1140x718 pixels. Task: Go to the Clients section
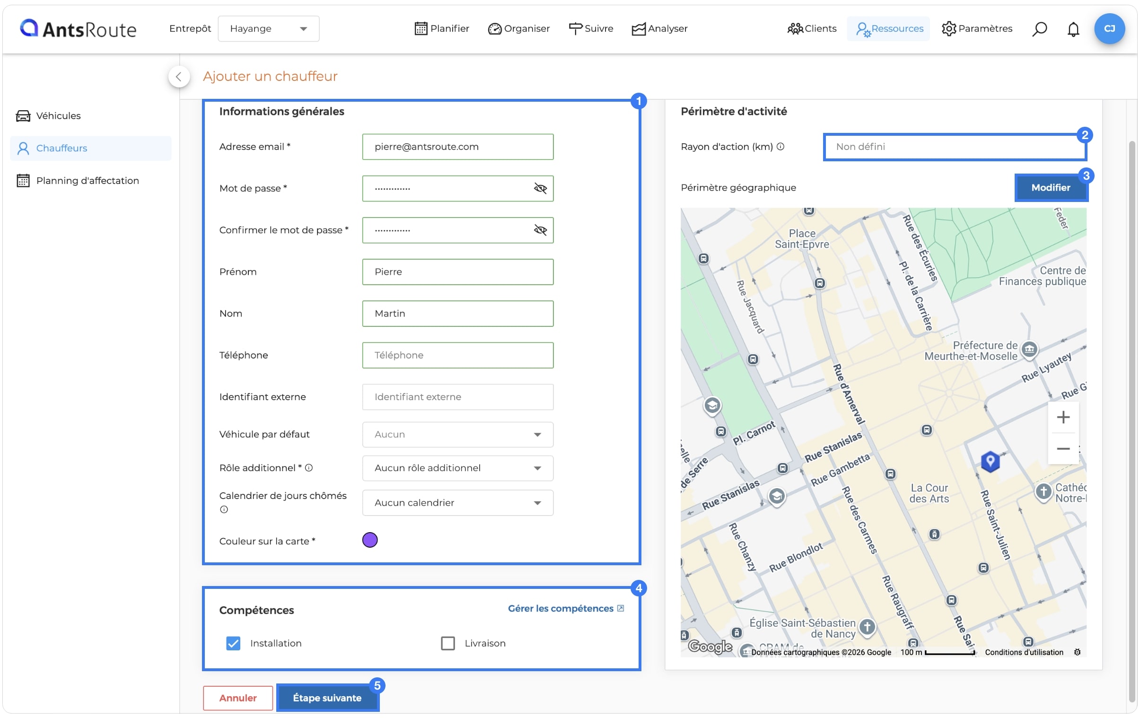811,29
